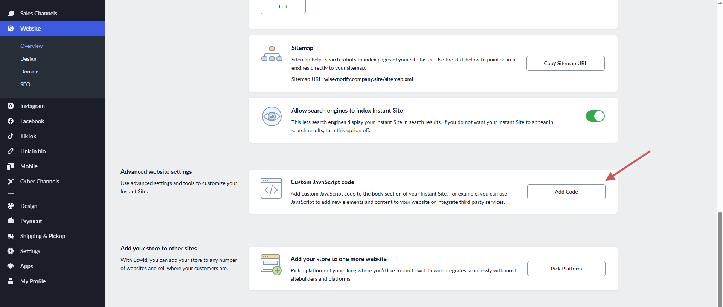
Task: Click the TikTok icon in sidebar
Action: pos(11,136)
